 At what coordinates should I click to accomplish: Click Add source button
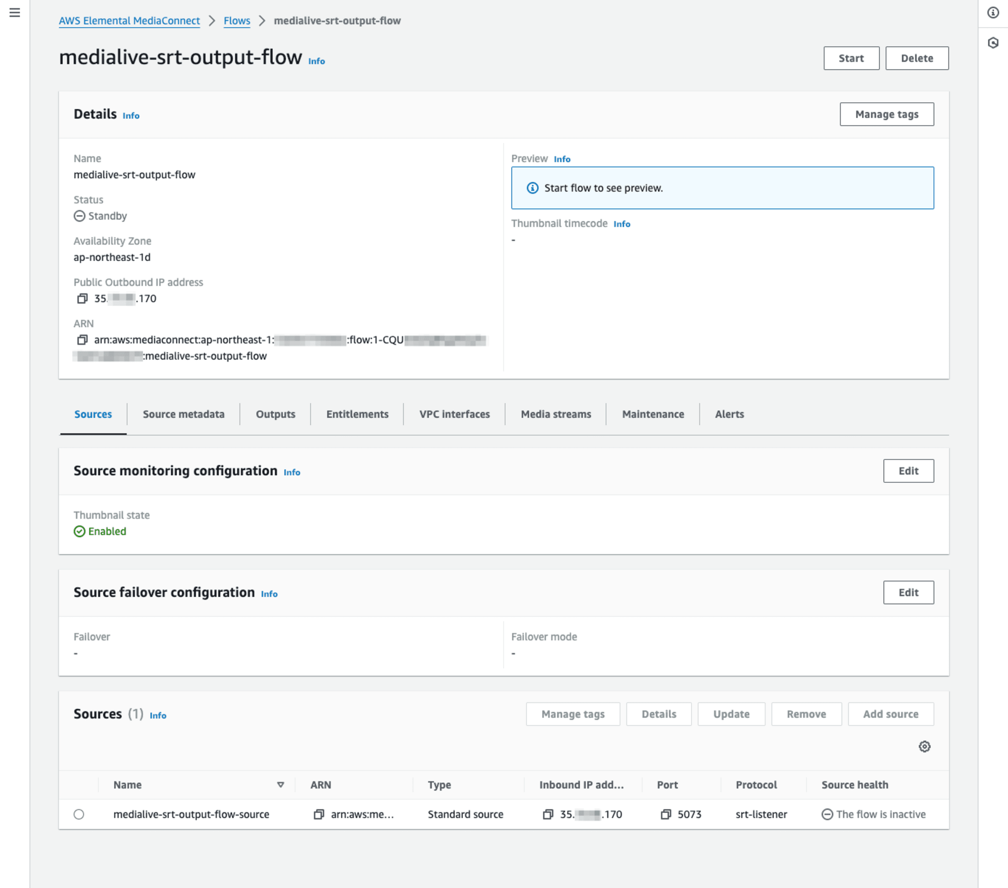[x=891, y=714]
